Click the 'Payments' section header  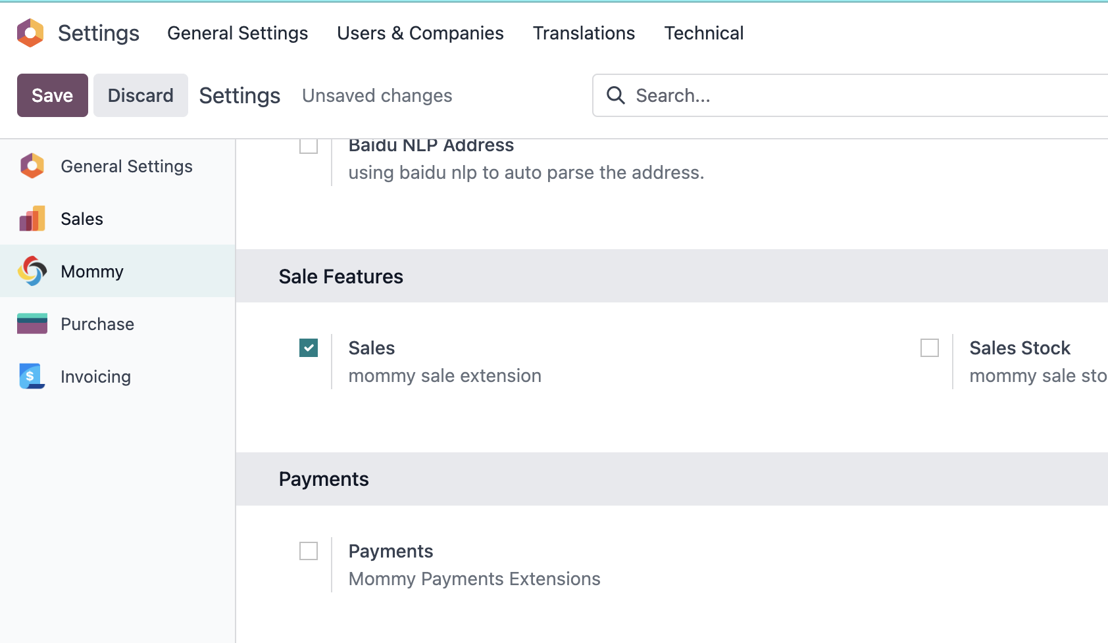pyautogui.click(x=324, y=479)
